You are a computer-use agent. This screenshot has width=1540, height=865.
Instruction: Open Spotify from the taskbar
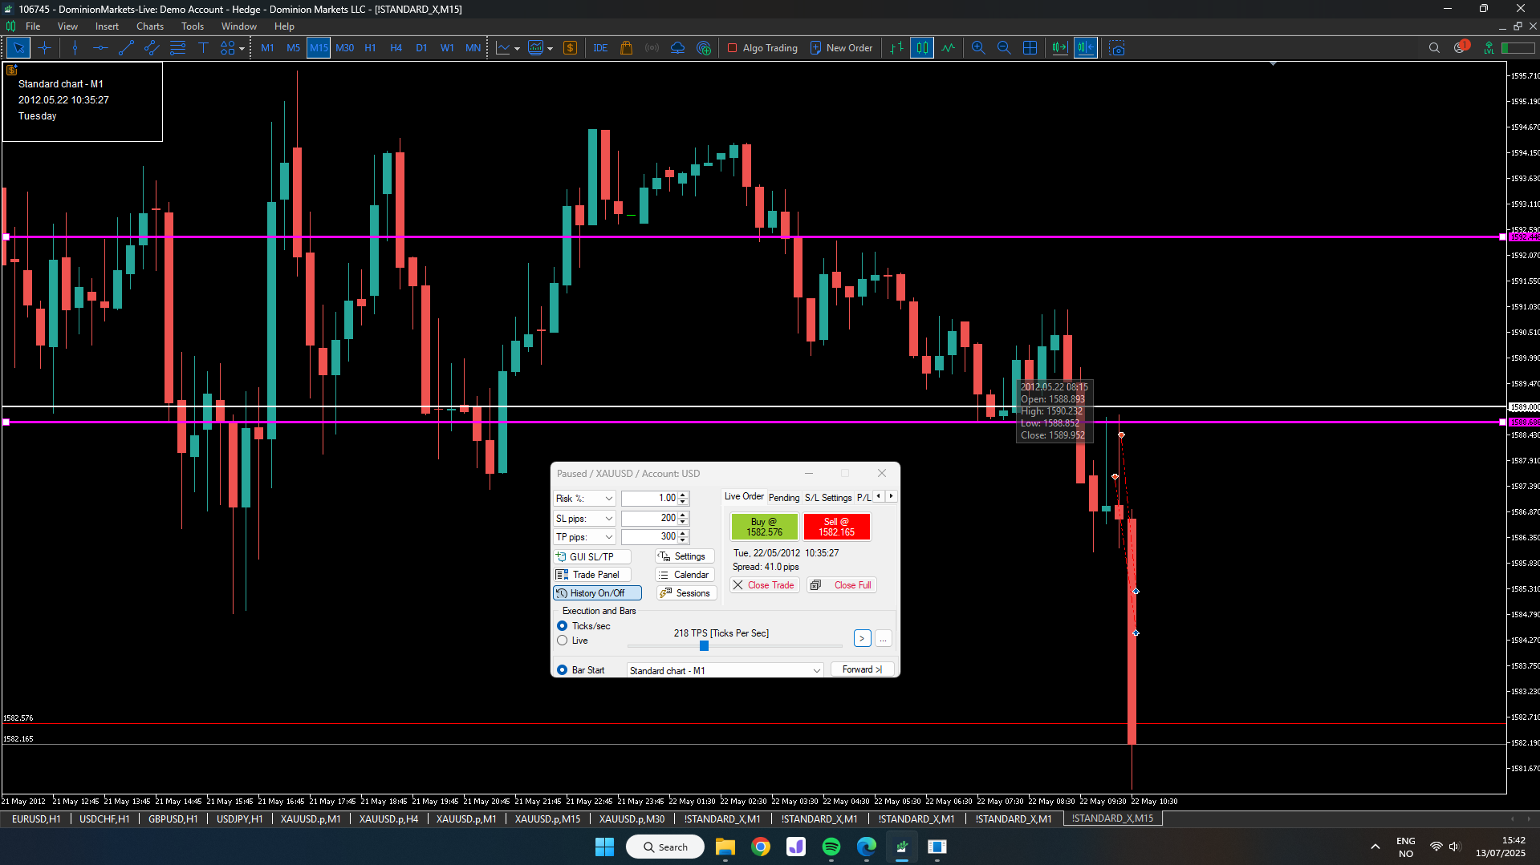coord(831,847)
